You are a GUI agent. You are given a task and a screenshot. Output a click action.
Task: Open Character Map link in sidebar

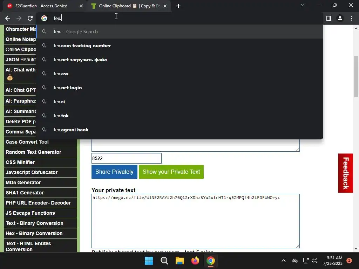click(20, 29)
